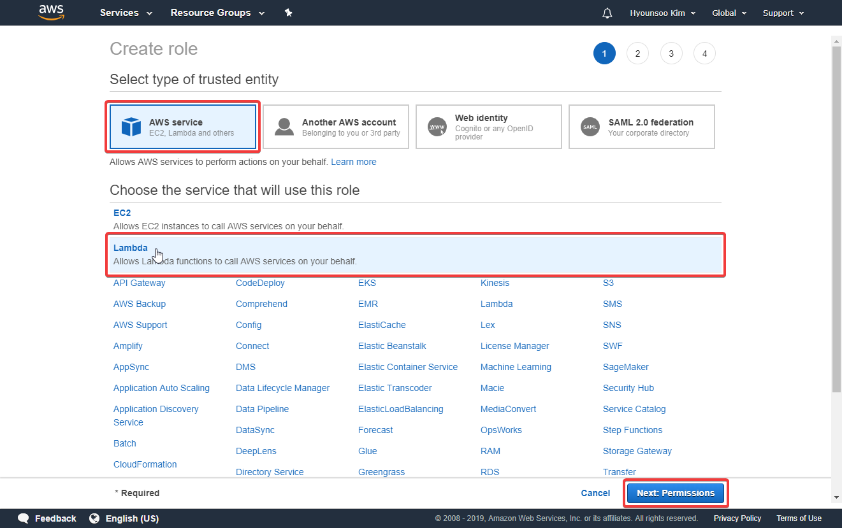Select License Manager service
Screen dimensions: 842x528
(x=515, y=346)
